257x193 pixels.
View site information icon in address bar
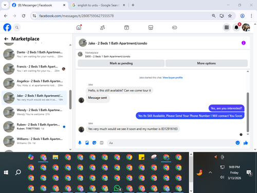pos(34,16)
